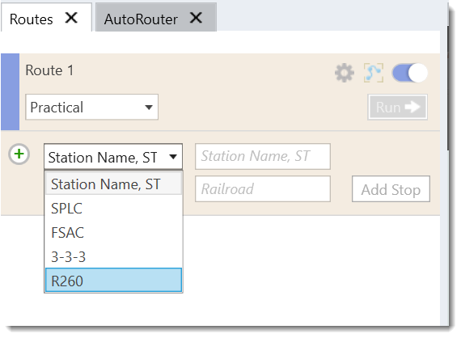Screen dimensions: 461x338
Task: Open Route 1 settings gear
Action: click(345, 73)
